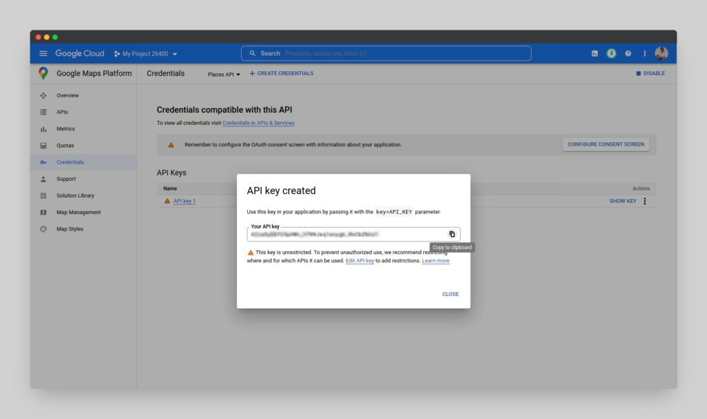Activate Cloud Shell terminal icon
The width and height of the screenshot is (707, 419).
pos(594,53)
